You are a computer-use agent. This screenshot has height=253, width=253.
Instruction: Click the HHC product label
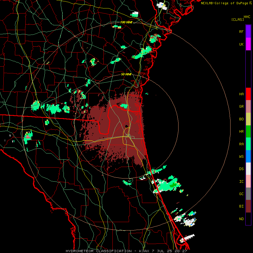click(x=247, y=17)
